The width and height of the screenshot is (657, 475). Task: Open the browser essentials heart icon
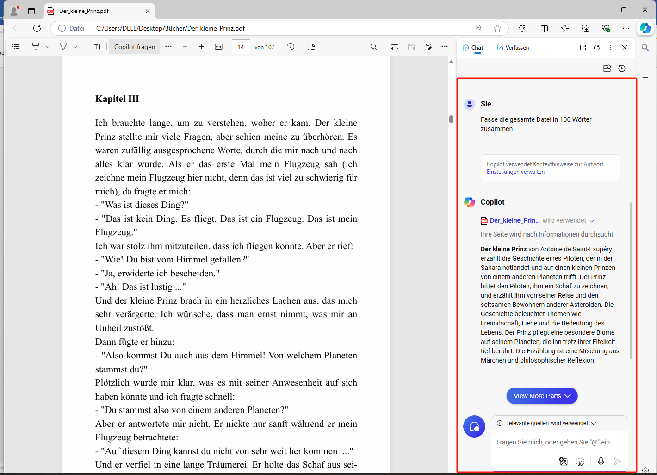(606, 28)
